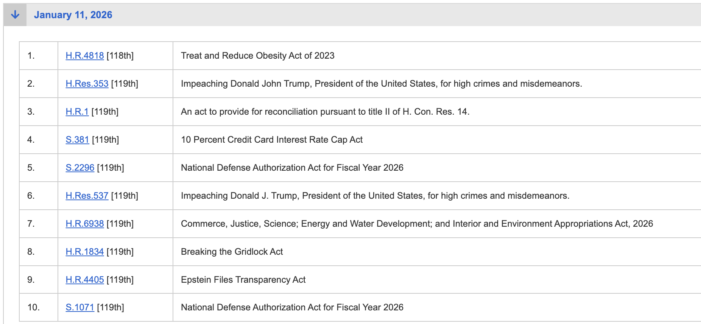Click the row 5 National Defense Authorization title
This screenshot has height=324, width=701.
[292, 168]
